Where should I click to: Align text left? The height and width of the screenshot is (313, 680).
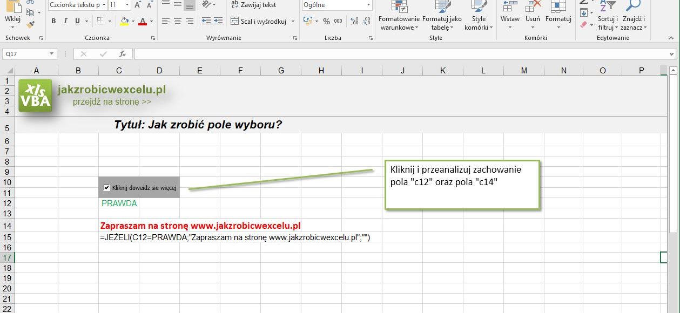[x=165, y=21]
